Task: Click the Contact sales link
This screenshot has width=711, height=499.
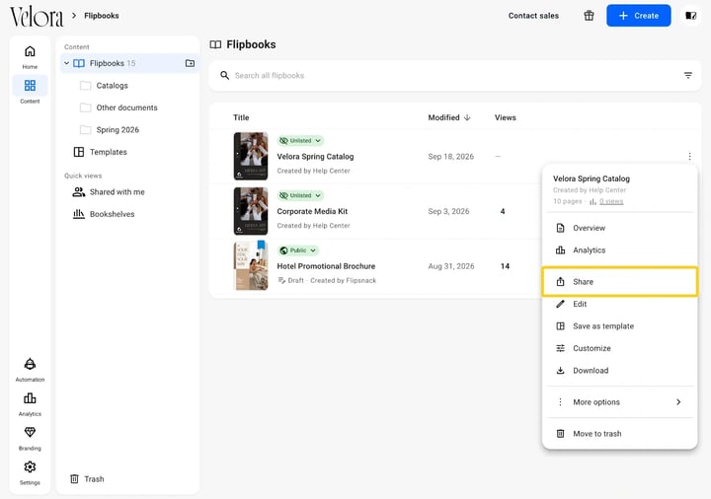Action: point(533,16)
